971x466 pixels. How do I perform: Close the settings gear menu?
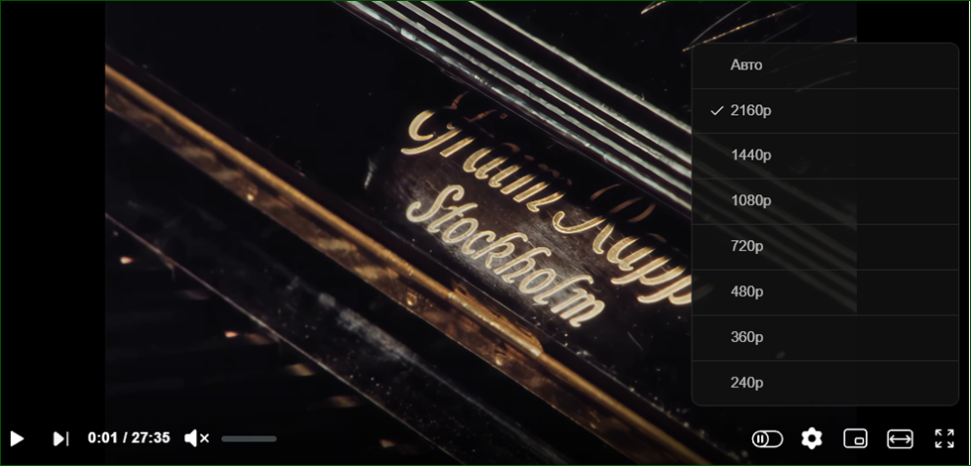(x=811, y=438)
